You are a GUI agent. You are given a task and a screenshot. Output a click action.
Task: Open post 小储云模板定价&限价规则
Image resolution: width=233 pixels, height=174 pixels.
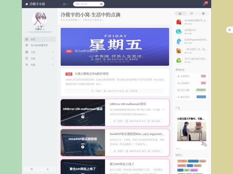[x=92, y=74]
